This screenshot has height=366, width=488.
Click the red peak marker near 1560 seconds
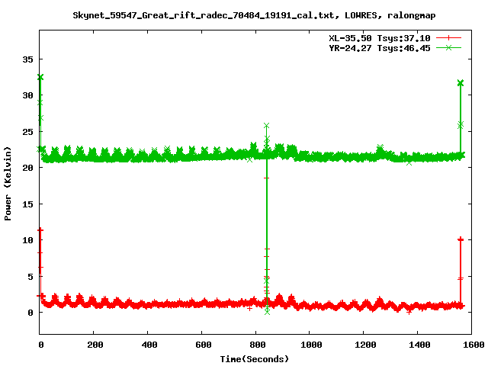[x=461, y=239]
